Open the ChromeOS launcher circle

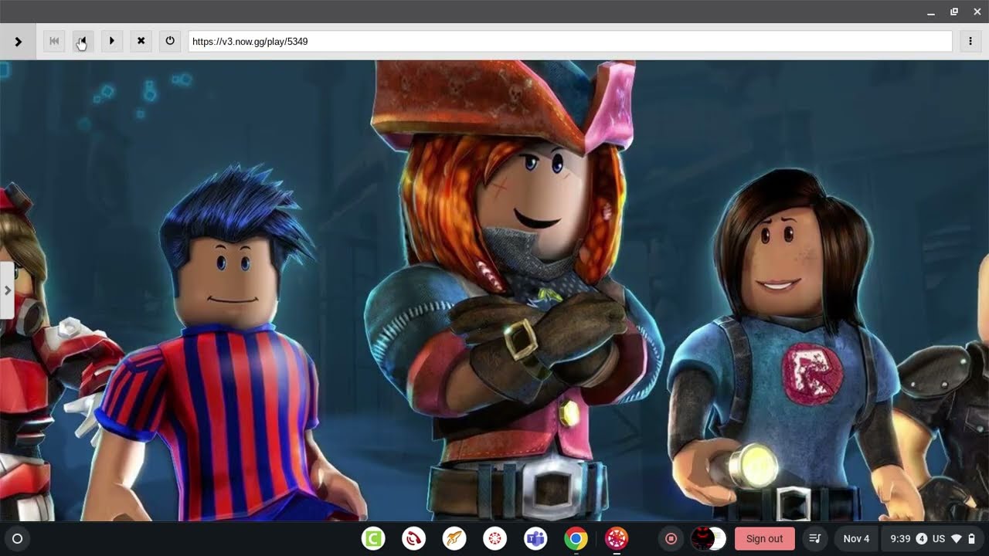pyautogui.click(x=18, y=539)
